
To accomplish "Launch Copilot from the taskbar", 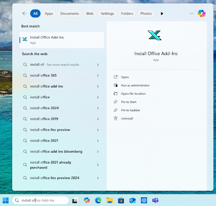I will click(x=86, y=200).
